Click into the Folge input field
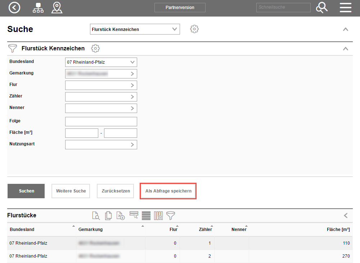The height and width of the screenshot is (263, 360). (101, 122)
